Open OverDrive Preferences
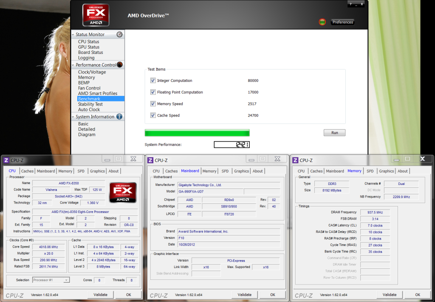This screenshot has height=302, width=435. 343,22
